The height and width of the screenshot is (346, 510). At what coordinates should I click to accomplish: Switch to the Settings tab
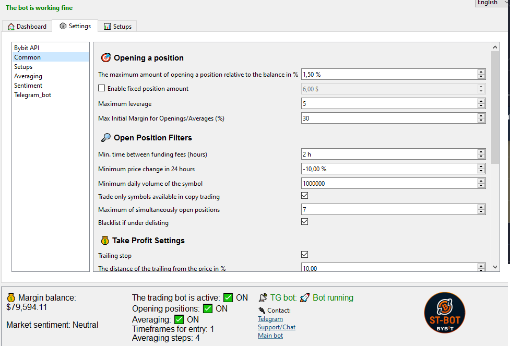point(75,26)
